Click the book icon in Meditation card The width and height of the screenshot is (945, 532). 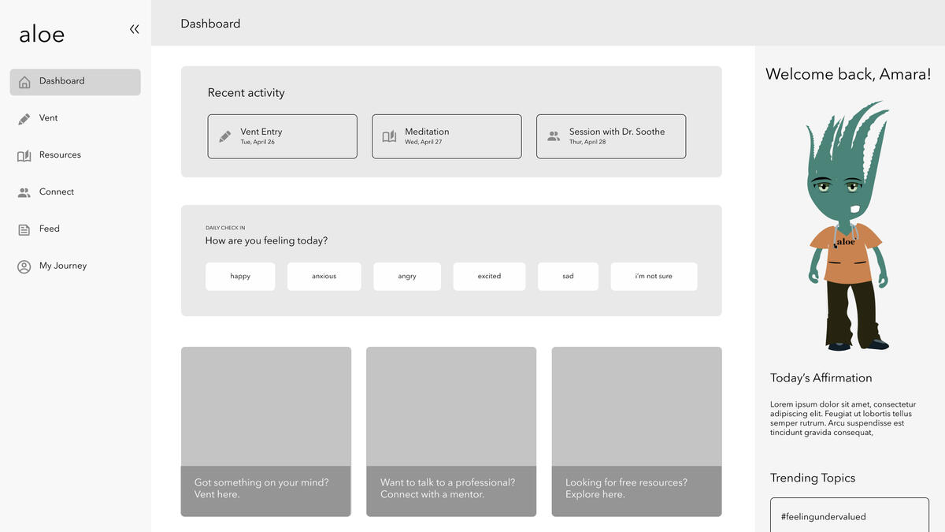tap(389, 136)
